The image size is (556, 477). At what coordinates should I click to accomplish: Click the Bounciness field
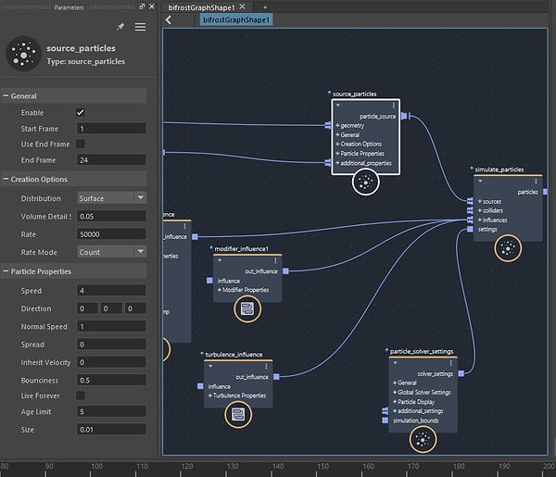click(x=111, y=380)
